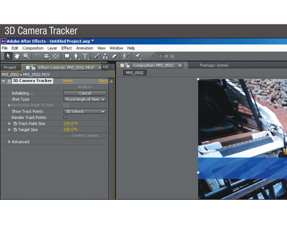Open the Edit menu
The height and width of the screenshot is (230, 287).
pyautogui.click(x=15, y=48)
